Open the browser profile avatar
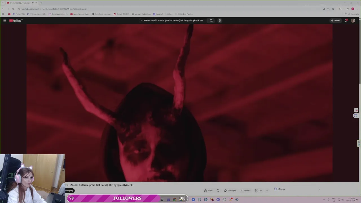This screenshot has height=203, width=361. (353, 9)
